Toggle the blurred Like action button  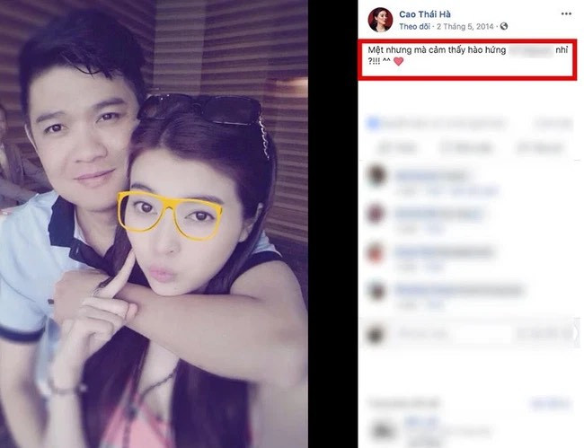(397, 148)
